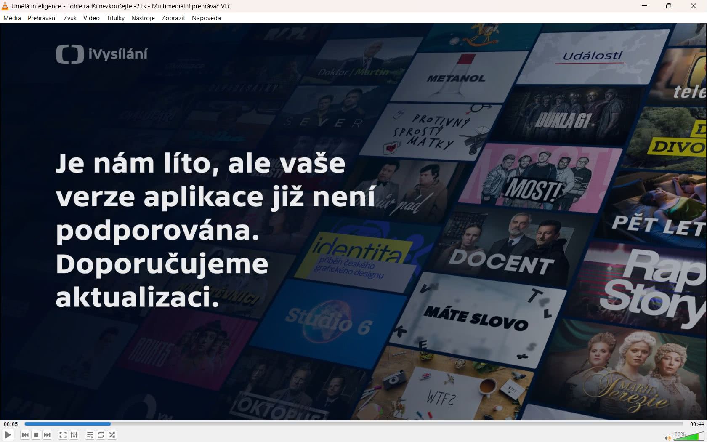707x442 pixels.
Task: Open the Přehrávání menu
Action: (x=42, y=18)
